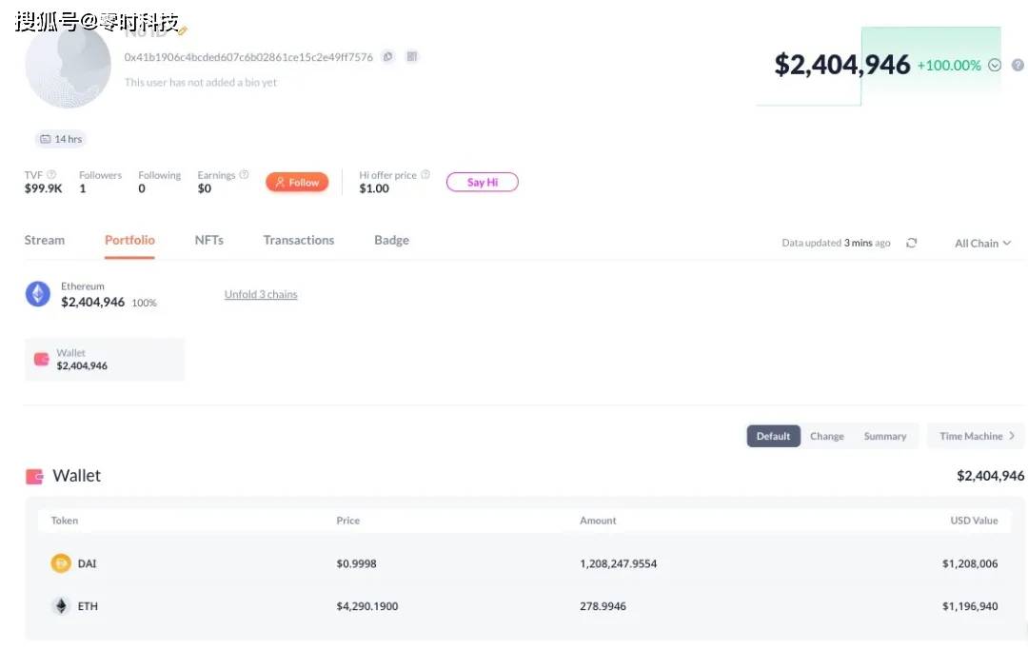Open the Transactions tab

[299, 241]
